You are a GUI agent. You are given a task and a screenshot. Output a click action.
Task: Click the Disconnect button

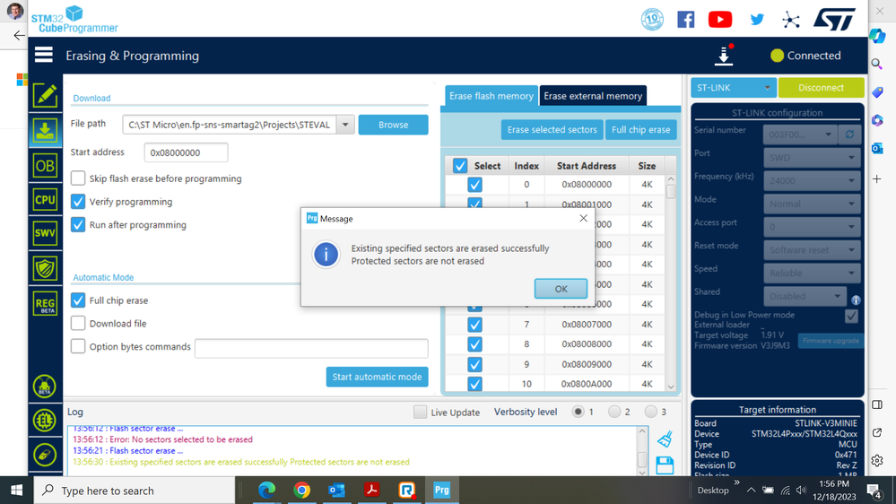pyautogui.click(x=821, y=87)
